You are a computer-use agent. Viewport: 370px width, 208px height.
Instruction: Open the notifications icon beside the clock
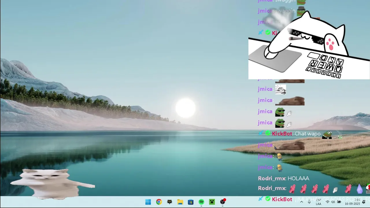[364, 202]
